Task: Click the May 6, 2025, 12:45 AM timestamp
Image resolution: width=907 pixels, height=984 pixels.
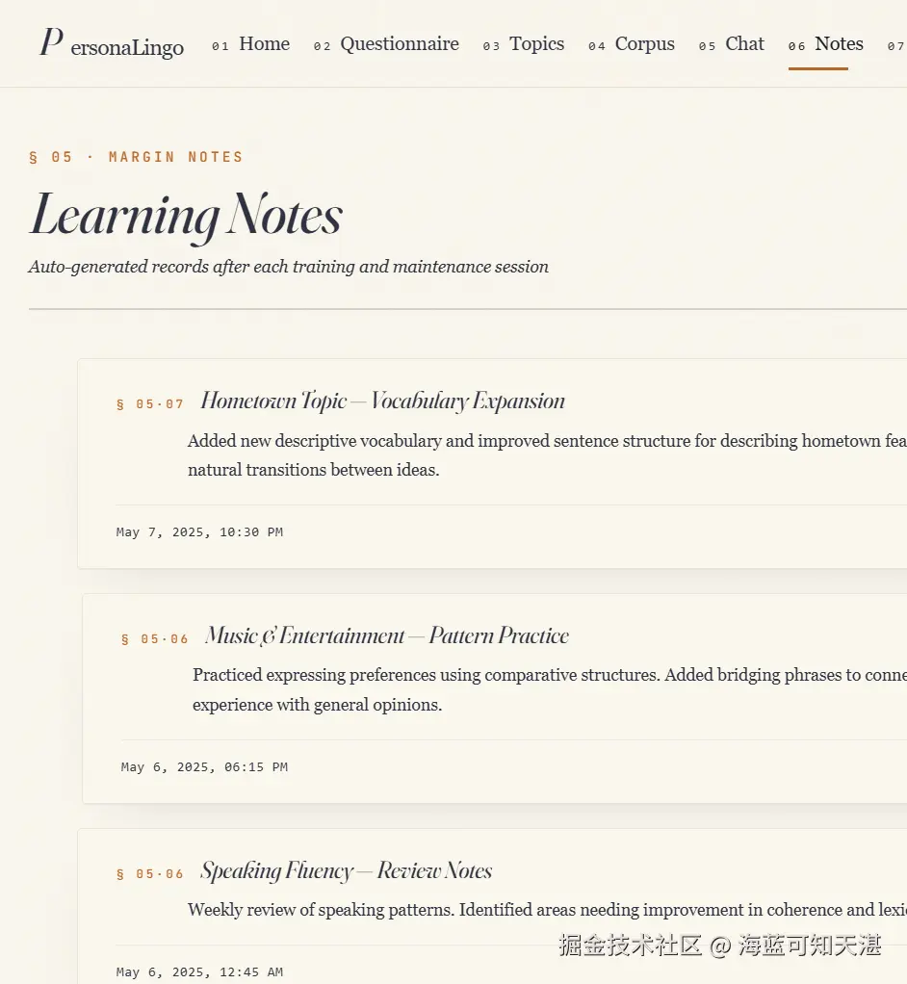Action: [x=199, y=972]
